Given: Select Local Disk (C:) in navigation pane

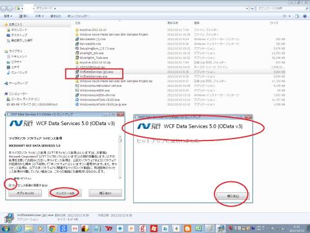Looking at the screenshot, I should coord(23,99).
